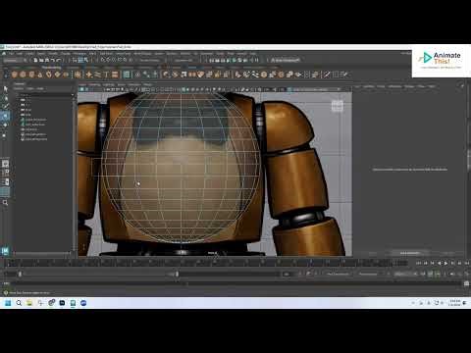Viewport: 471px width, 353px height.
Task: Open the menu set dropdown in status line
Action: (15, 60)
